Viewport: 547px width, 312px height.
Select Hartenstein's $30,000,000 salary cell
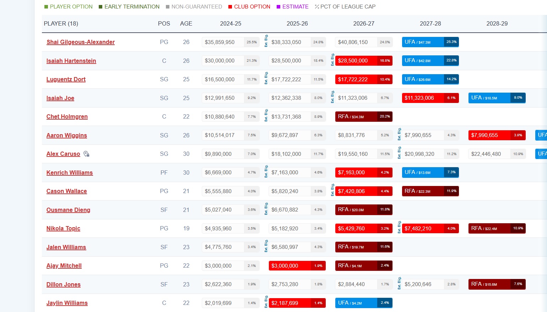click(x=231, y=61)
